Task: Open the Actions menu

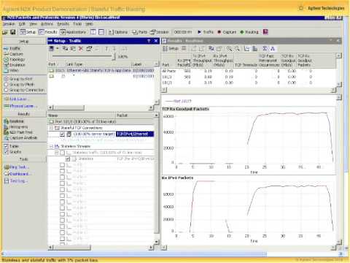Action: [x=47, y=24]
